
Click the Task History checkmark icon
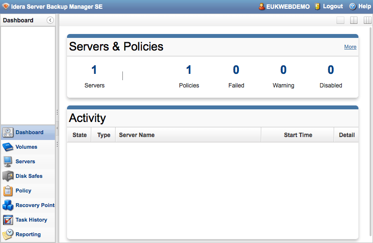pyautogui.click(x=8, y=220)
